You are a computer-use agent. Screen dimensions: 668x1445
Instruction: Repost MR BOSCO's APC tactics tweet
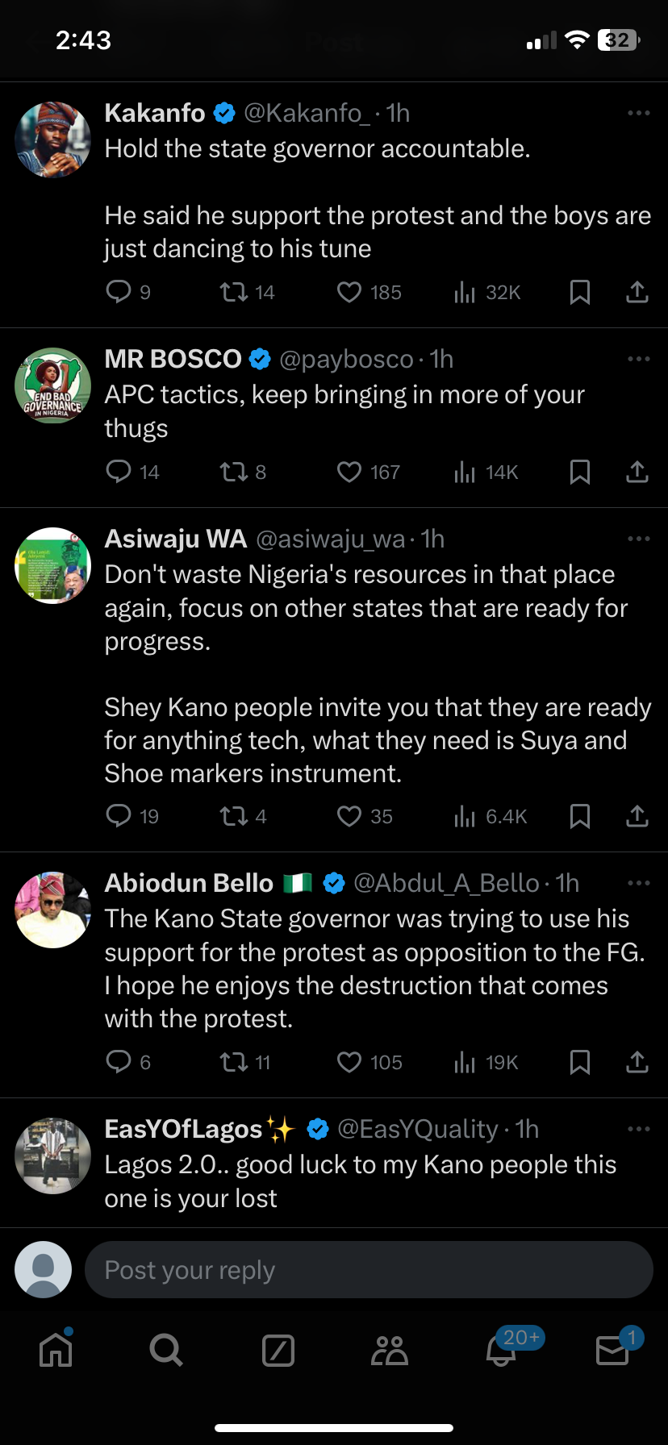point(234,472)
